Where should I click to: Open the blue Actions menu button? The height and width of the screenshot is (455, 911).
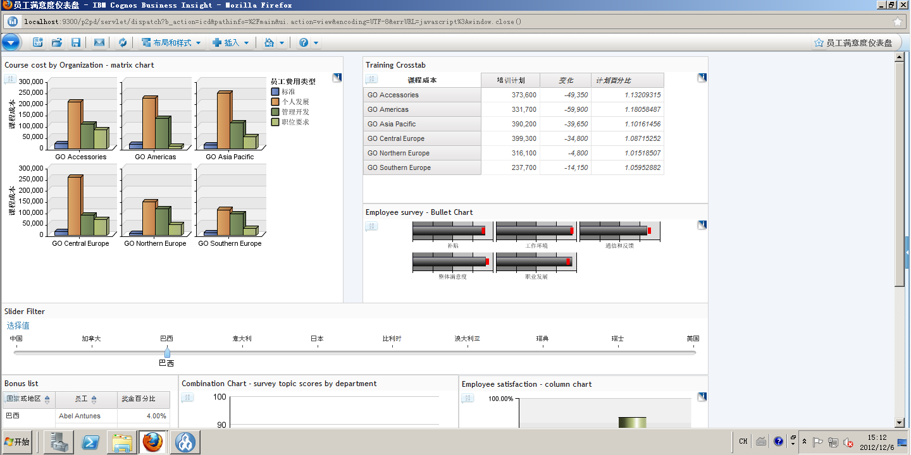11,42
